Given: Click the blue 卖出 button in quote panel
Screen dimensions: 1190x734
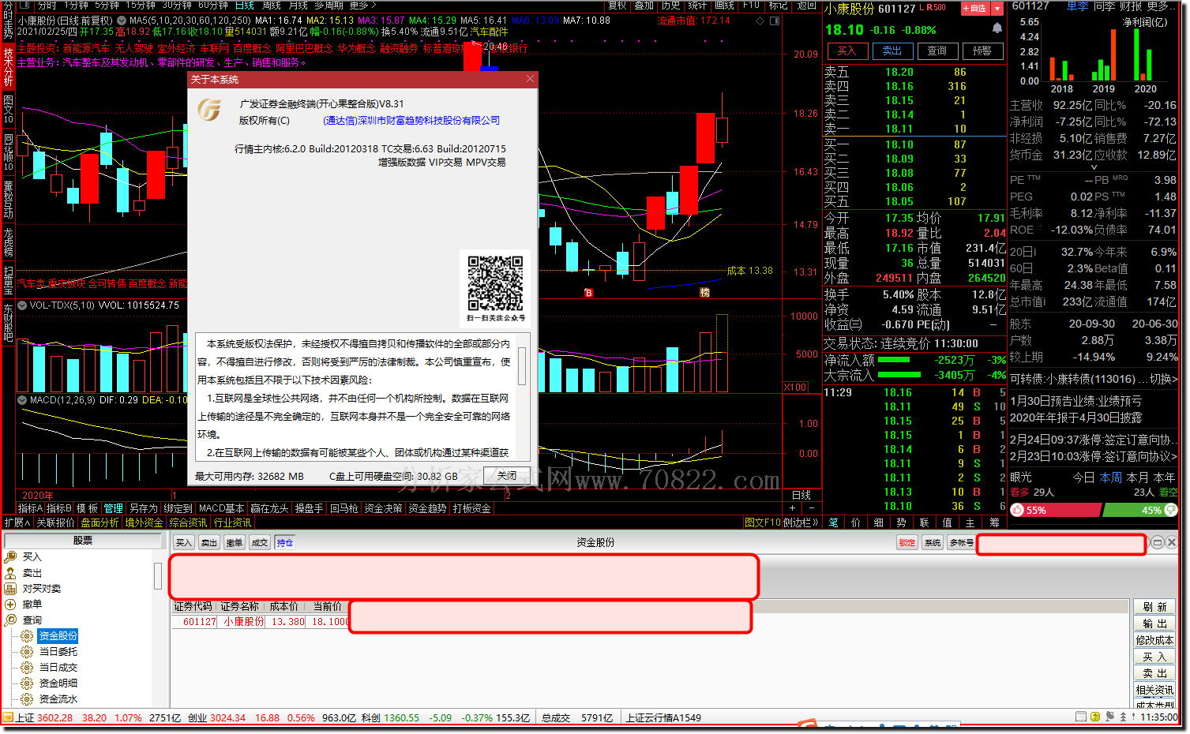Looking at the screenshot, I should click(x=892, y=51).
